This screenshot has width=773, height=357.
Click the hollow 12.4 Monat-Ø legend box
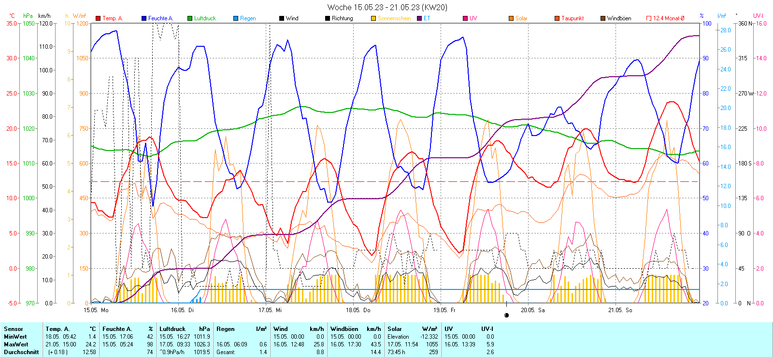click(649, 18)
